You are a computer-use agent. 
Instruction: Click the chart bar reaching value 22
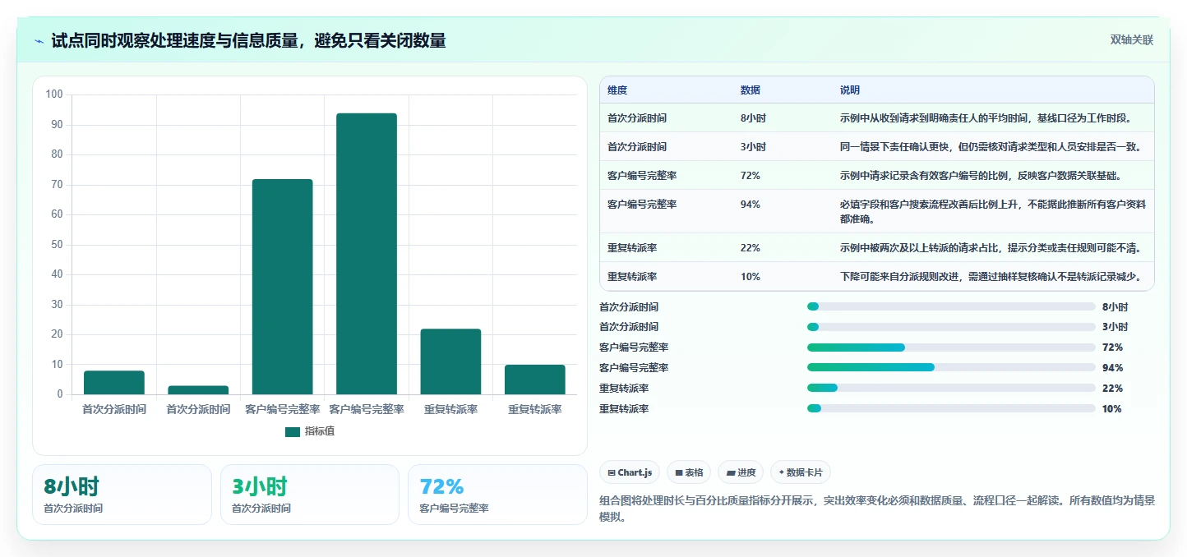pyautogui.click(x=450, y=361)
